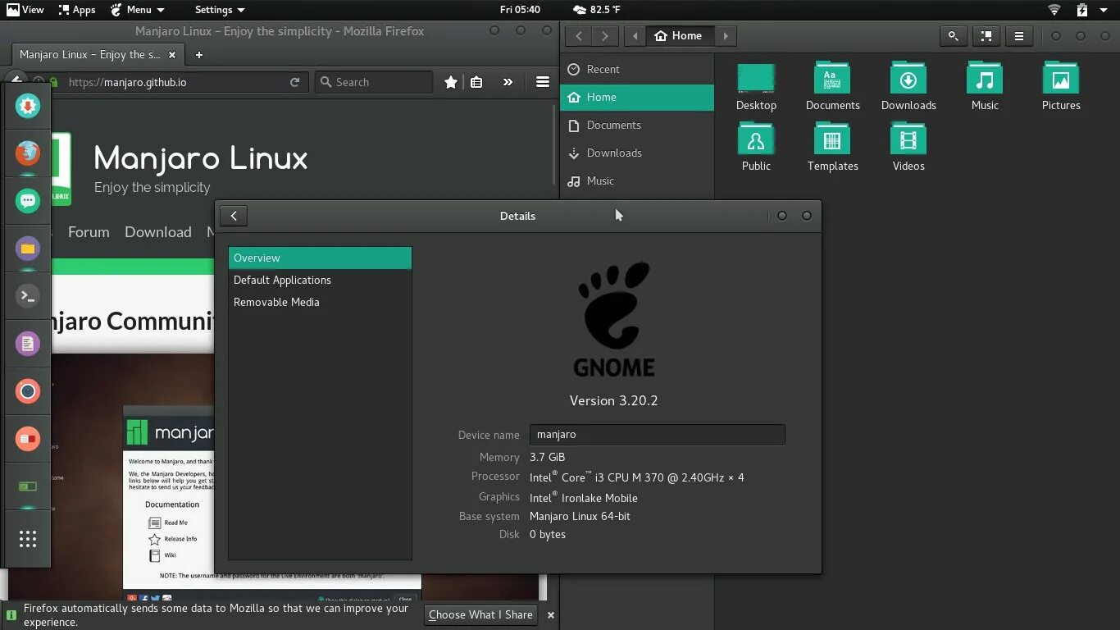The width and height of the screenshot is (1120, 630).
Task: Open the Forum link on Manjaro page
Action: coord(89,232)
